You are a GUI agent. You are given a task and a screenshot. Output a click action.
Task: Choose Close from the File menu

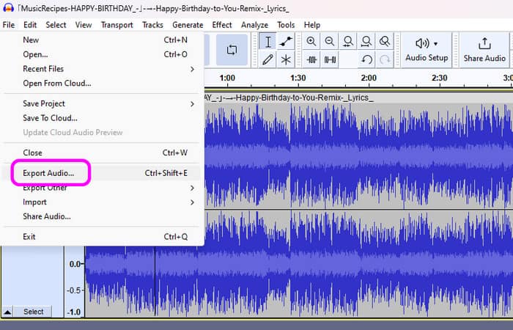click(101, 153)
